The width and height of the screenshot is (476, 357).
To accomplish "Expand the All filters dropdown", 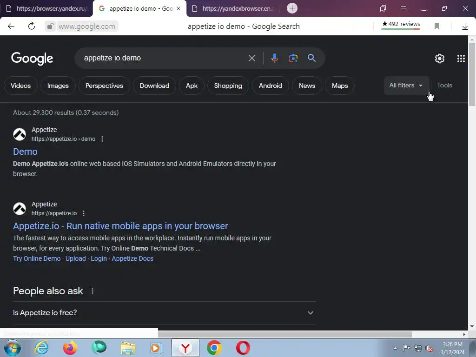I will click(406, 86).
